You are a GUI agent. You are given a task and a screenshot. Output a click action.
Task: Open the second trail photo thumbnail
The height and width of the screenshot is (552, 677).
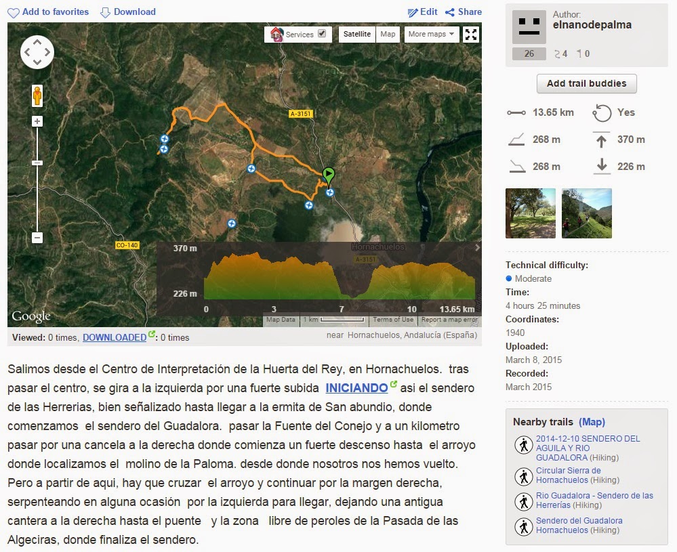586,213
